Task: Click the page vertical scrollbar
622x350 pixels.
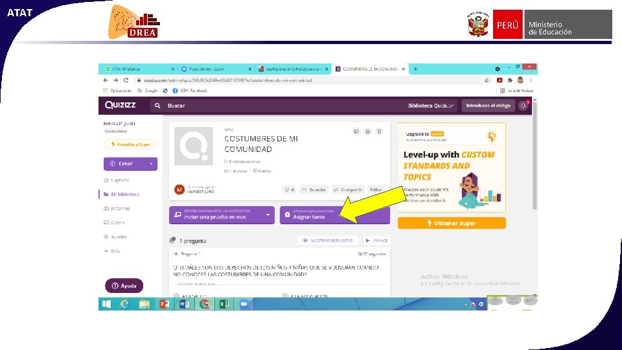Action: [x=535, y=155]
